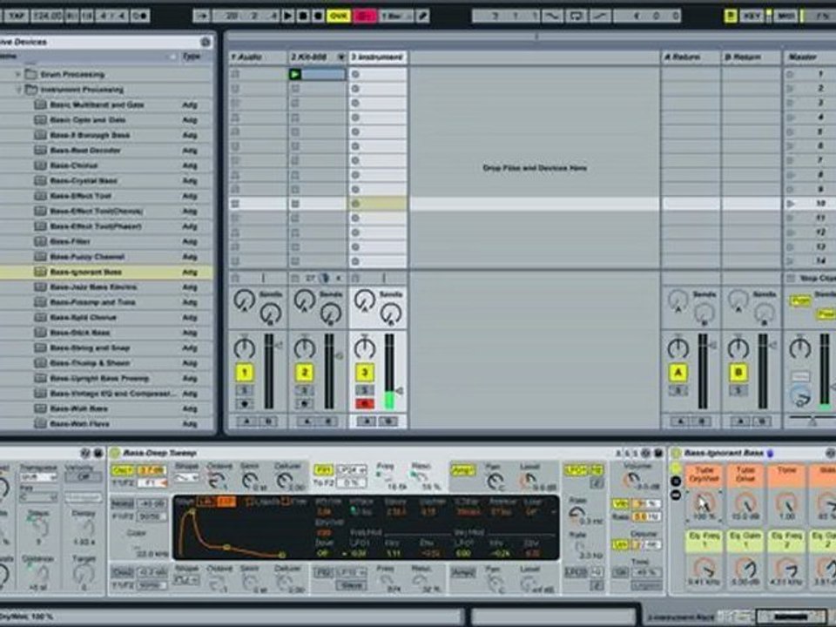Select the 1 Audio track header
Image resolution: width=836 pixels, height=627 pixels.
257,57
